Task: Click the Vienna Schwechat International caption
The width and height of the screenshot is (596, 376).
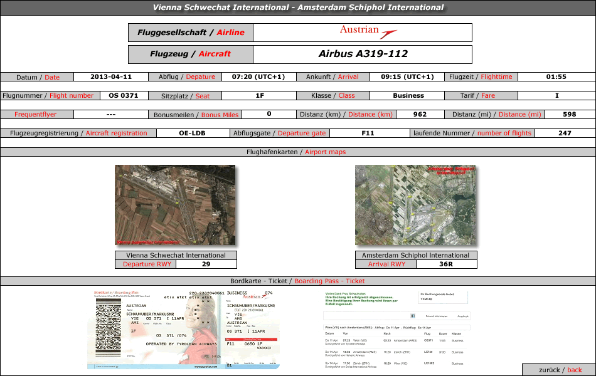Action: click(176, 255)
